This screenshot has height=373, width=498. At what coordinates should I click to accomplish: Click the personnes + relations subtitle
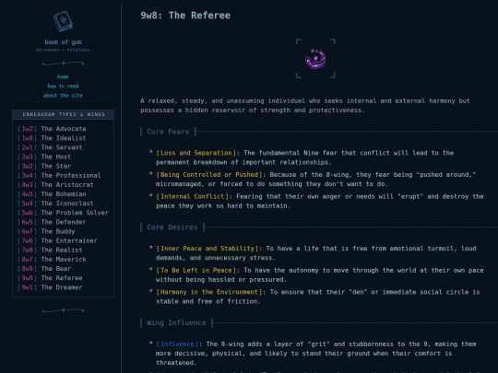click(63, 50)
